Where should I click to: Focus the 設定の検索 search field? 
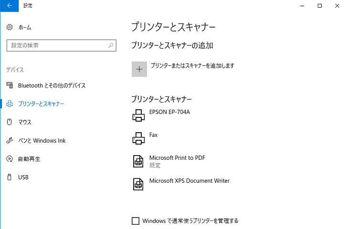(62, 45)
